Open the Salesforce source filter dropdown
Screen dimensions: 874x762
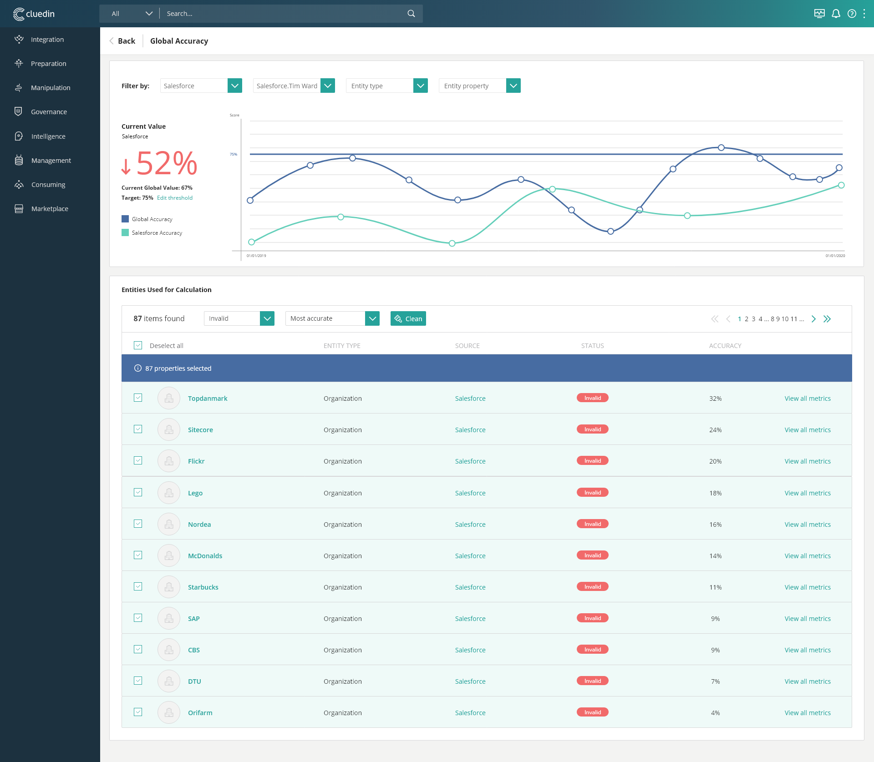(201, 86)
